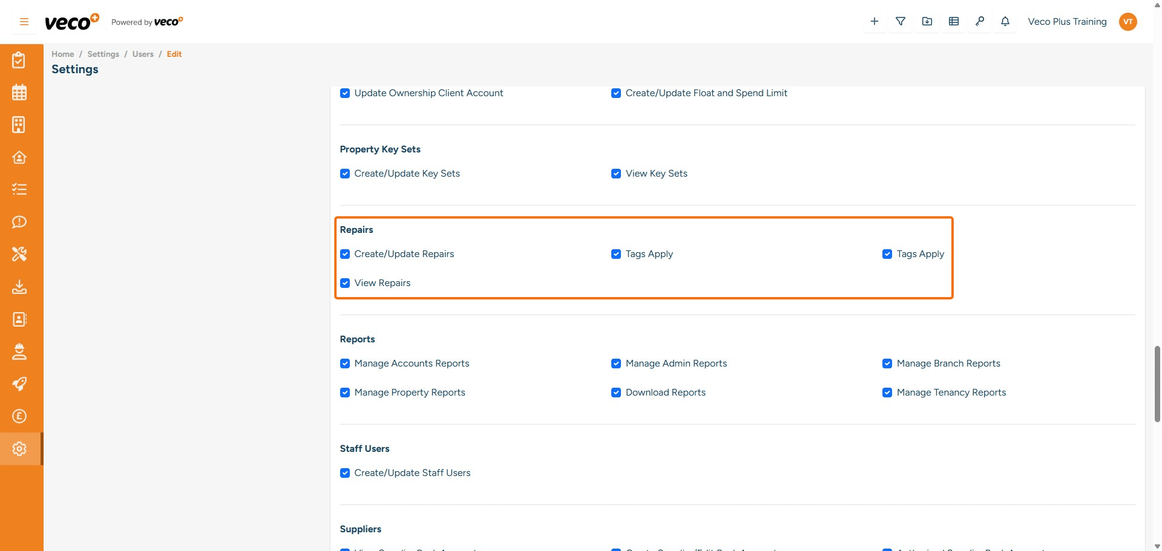Open the rocket icon in sidebar
This screenshot has height=551, width=1162.
19,384
